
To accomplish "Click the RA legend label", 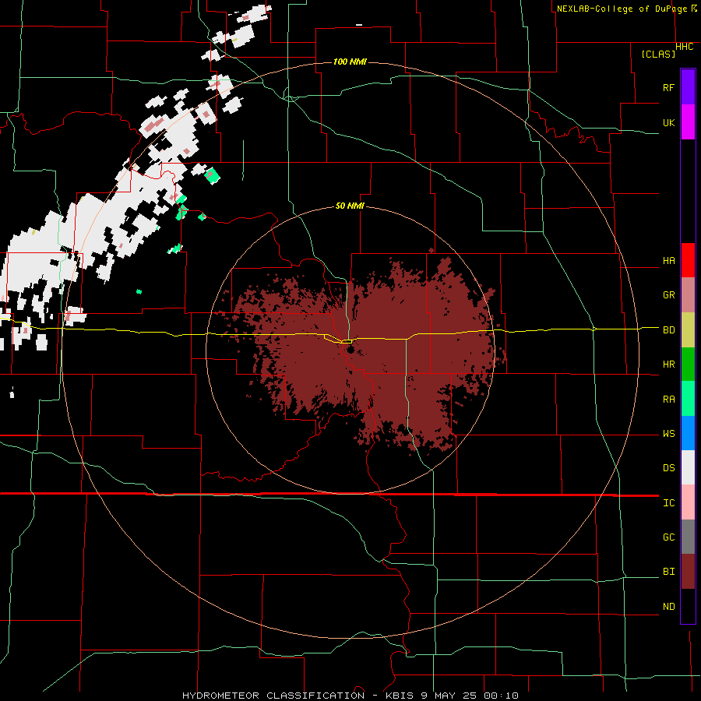I will coord(668,400).
